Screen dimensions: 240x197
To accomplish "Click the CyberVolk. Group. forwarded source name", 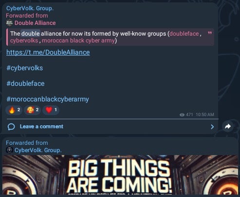I will click(x=38, y=150).
